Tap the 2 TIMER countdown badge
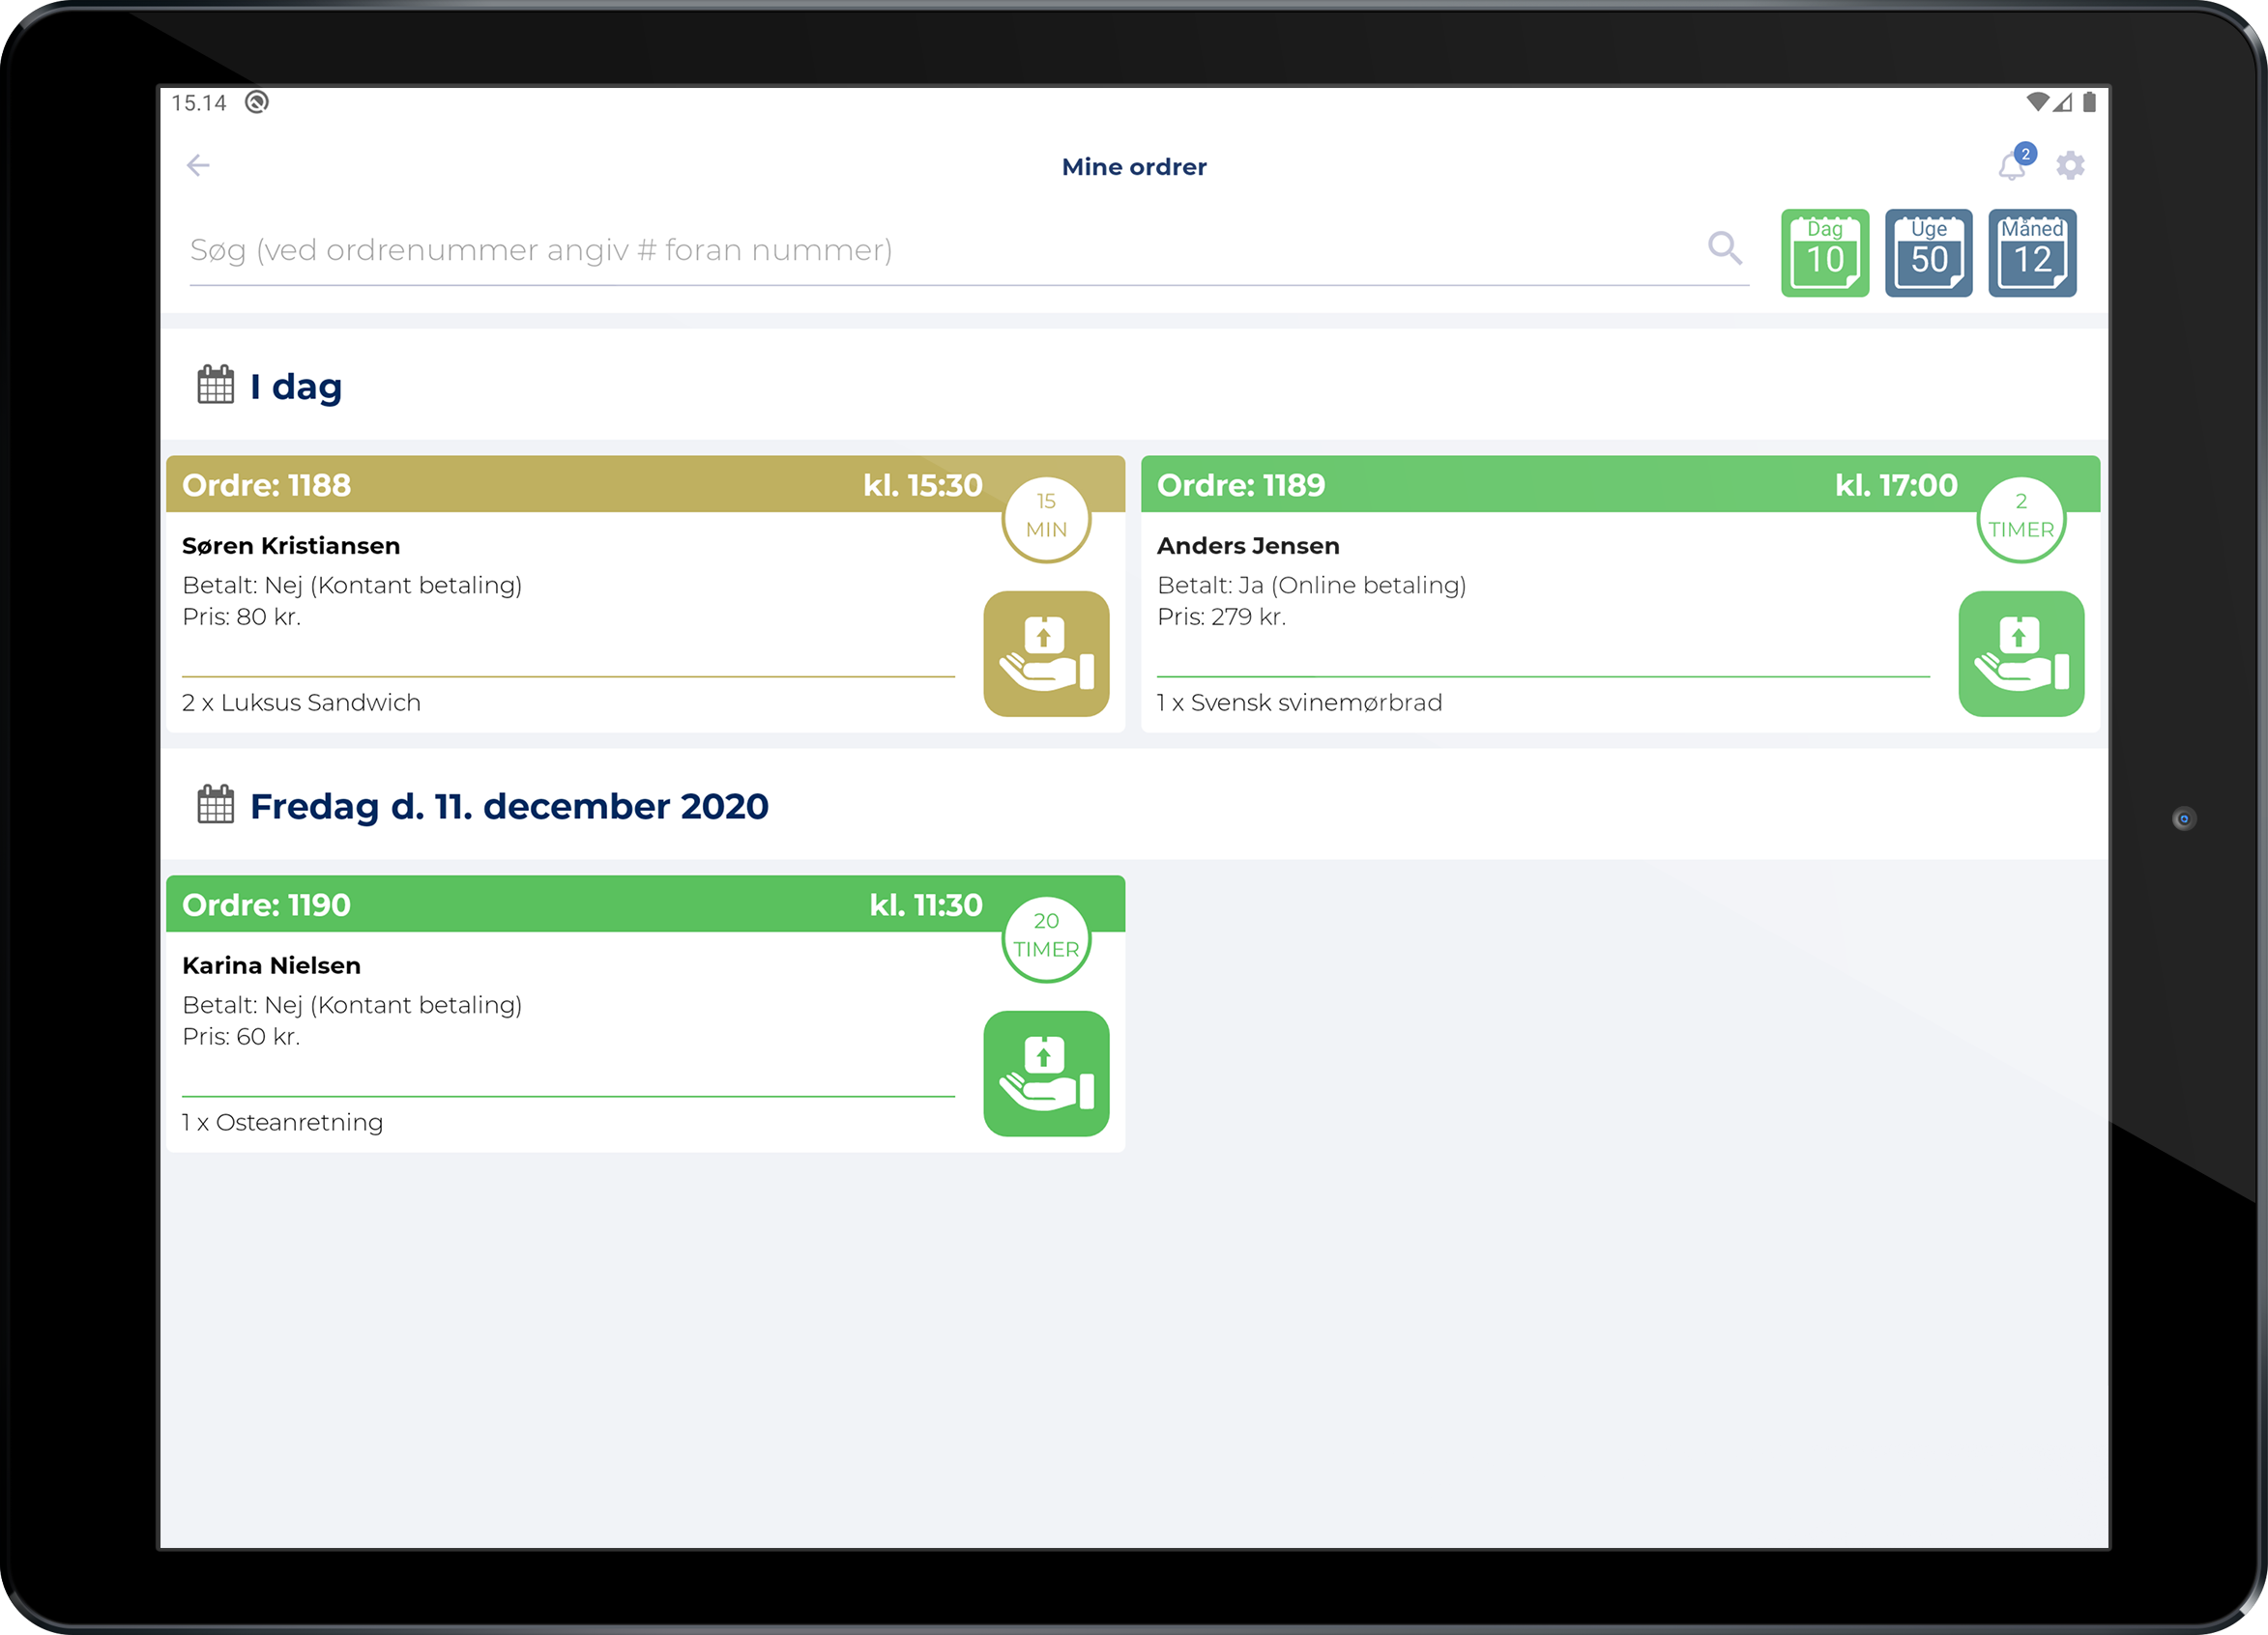Viewport: 2268px width, 1635px height. tap(2020, 518)
